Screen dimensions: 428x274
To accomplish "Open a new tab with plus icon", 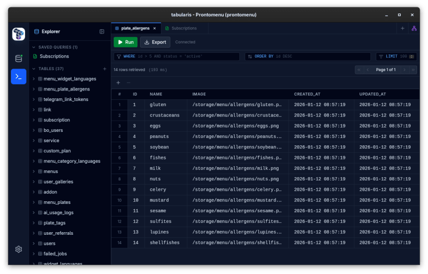I will pos(402,28).
